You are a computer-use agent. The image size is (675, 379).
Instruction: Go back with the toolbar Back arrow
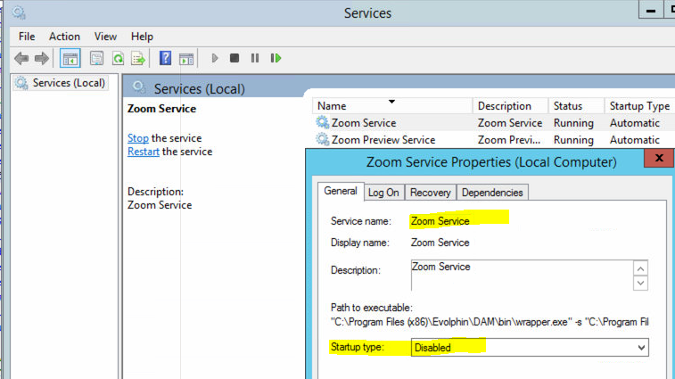click(x=21, y=58)
